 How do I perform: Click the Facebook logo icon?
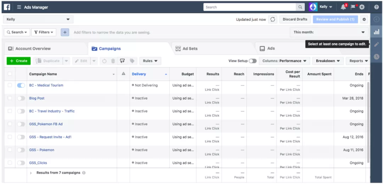tap(7, 7)
